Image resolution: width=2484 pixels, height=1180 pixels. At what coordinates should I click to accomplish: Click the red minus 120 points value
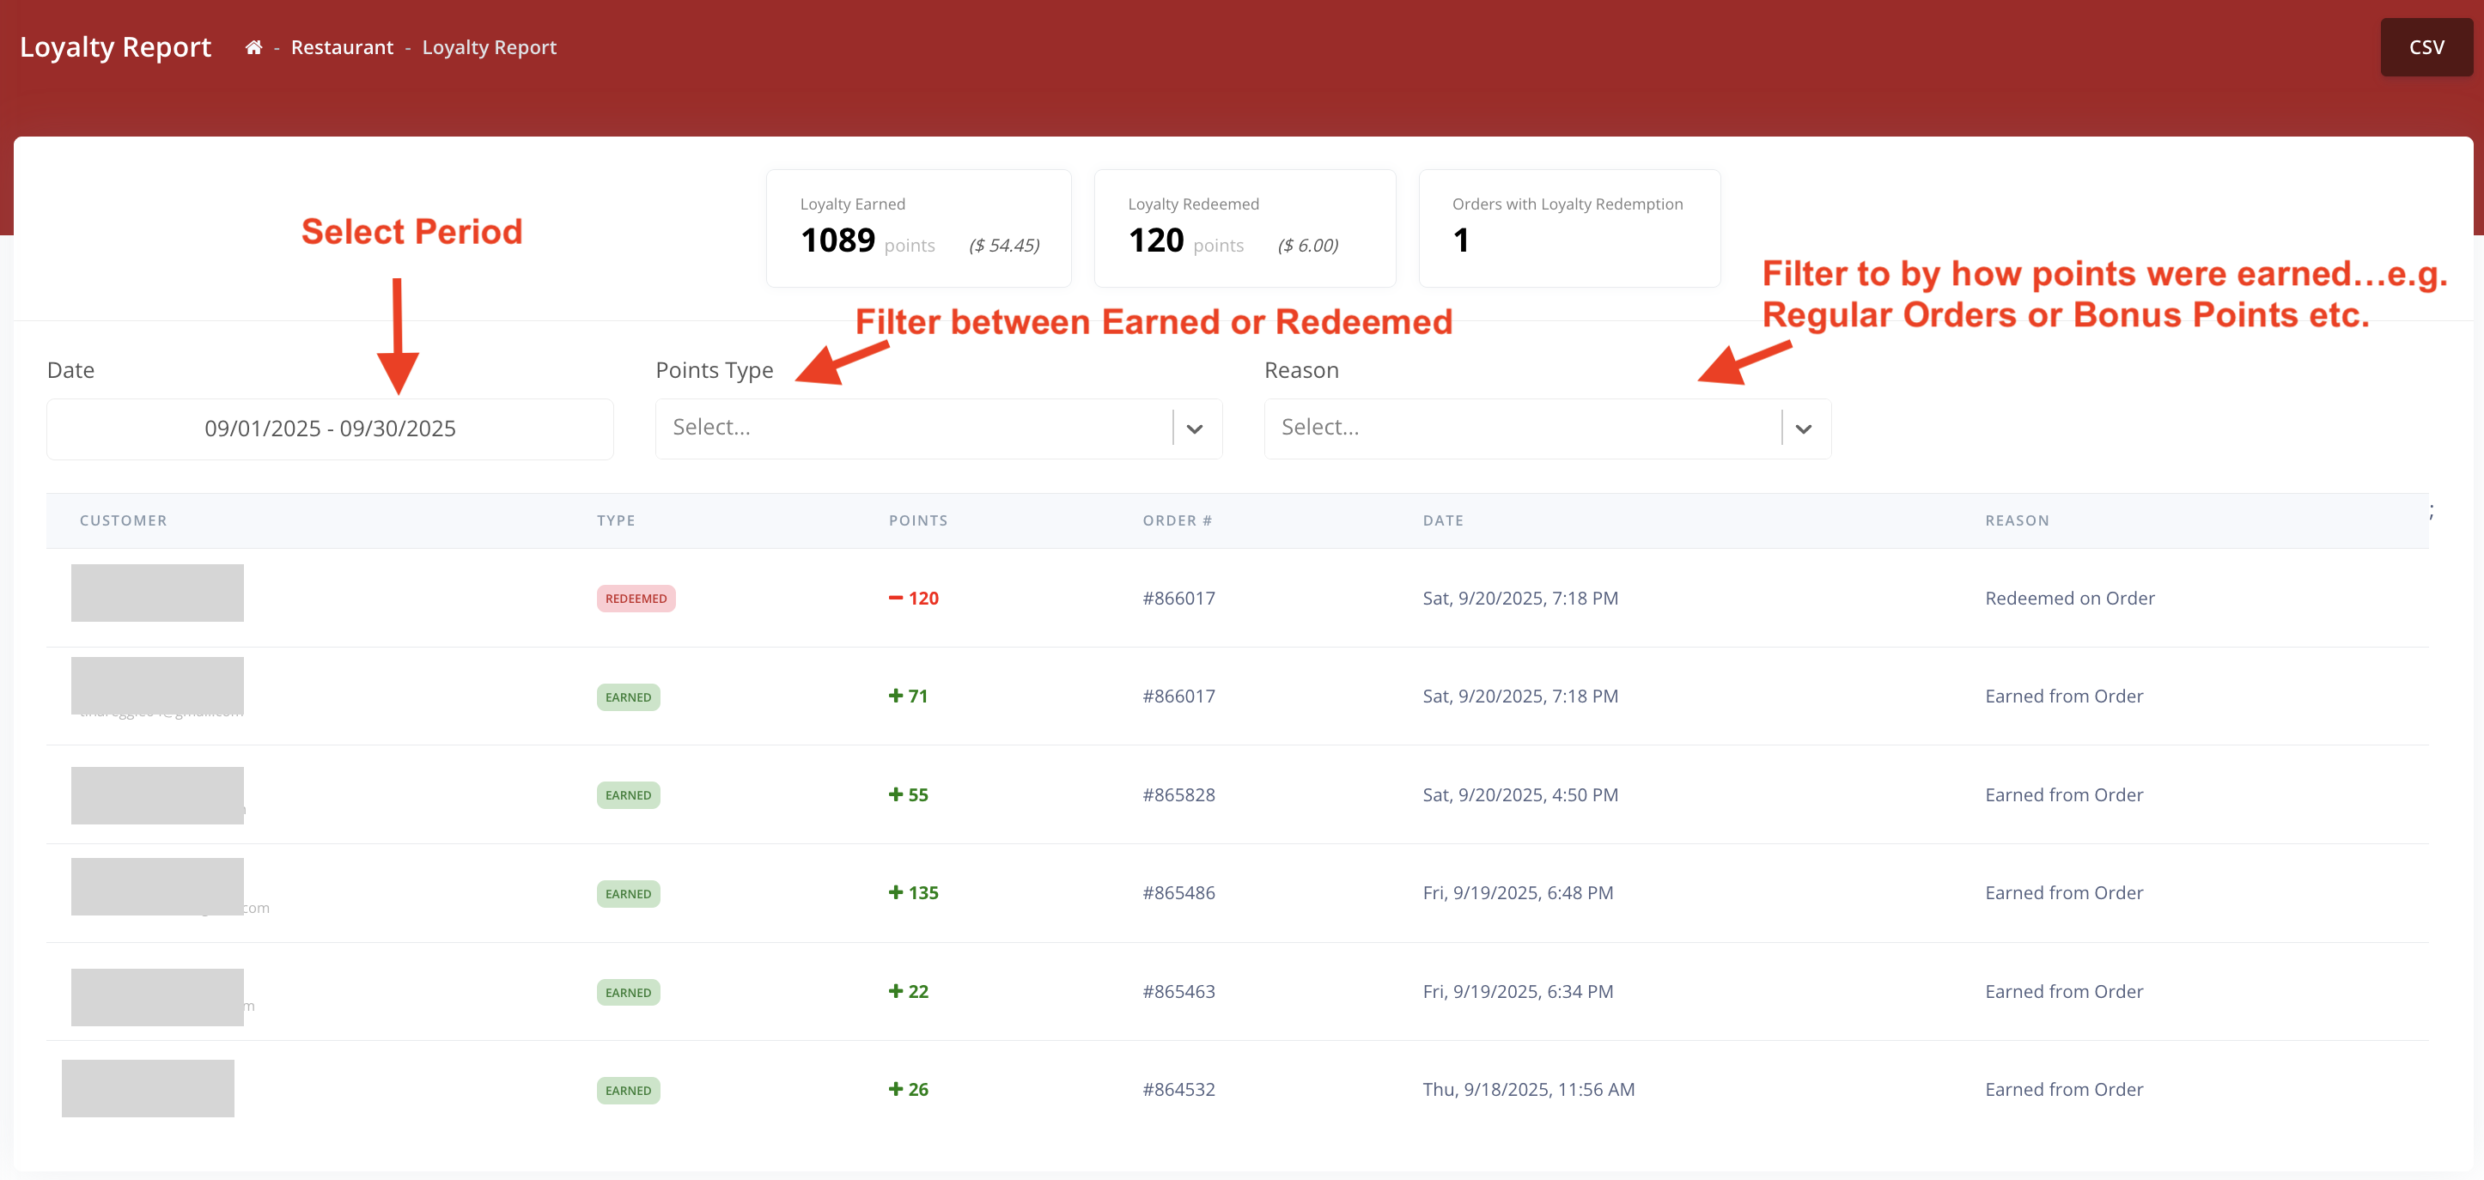click(913, 599)
